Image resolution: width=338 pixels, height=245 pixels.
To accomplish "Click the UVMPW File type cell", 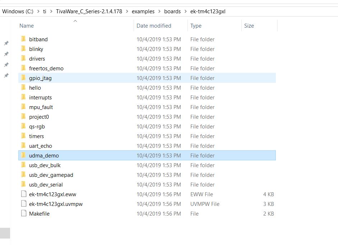I will (x=205, y=204).
